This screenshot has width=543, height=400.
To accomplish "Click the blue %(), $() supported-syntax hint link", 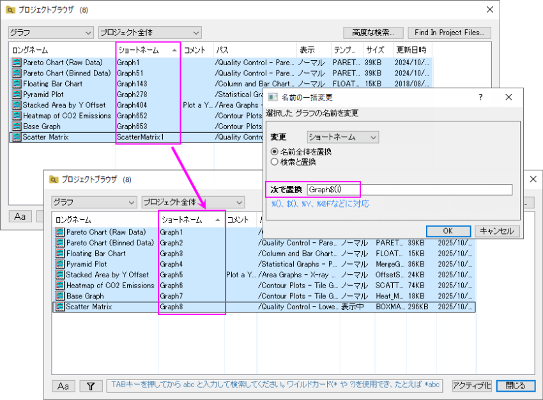I will 320,204.
